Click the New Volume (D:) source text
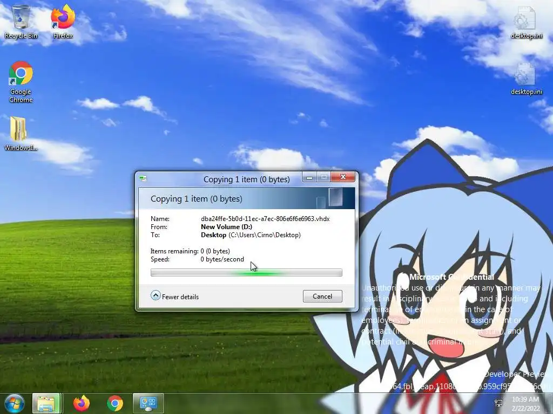 pos(226,227)
